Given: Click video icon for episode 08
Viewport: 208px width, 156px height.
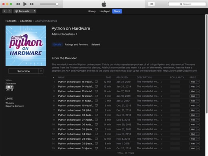Looking at the screenshot, I should click(96, 115).
